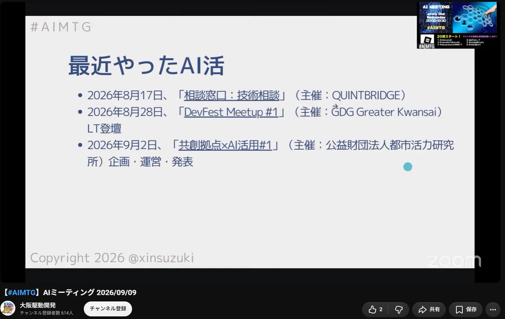Click the AI MEETING thumbnail overlay
This screenshot has height=319, width=505.
click(457, 25)
